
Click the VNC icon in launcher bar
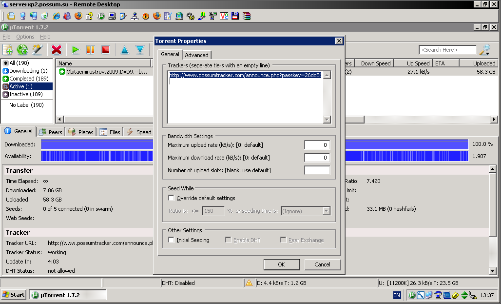click(224, 16)
